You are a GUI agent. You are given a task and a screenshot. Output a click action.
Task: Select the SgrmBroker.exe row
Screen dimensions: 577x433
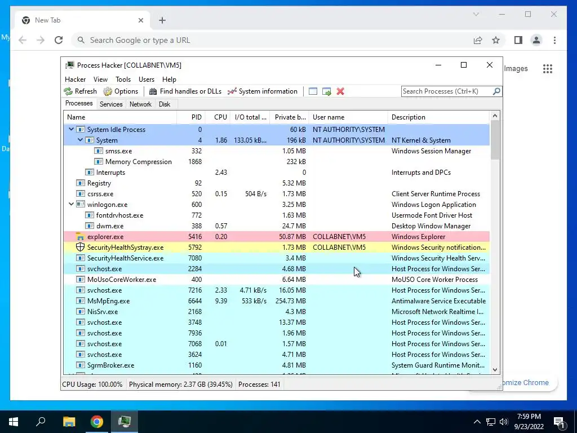[277, 365]
